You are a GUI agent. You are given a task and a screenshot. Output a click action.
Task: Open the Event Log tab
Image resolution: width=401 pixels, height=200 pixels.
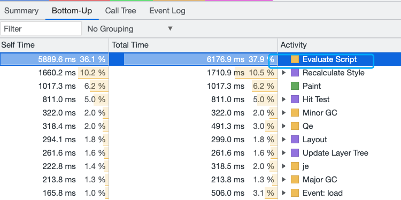click(167, 11)
